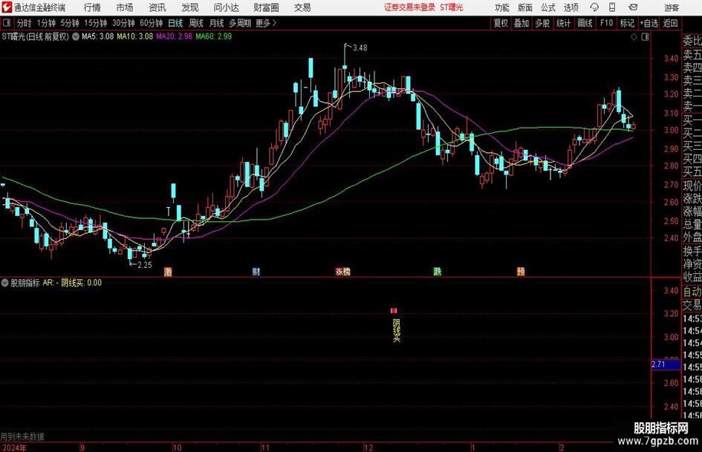Open the 市场 menu
702x452 pixels.
pyautogui.click(x=125, y=7)
